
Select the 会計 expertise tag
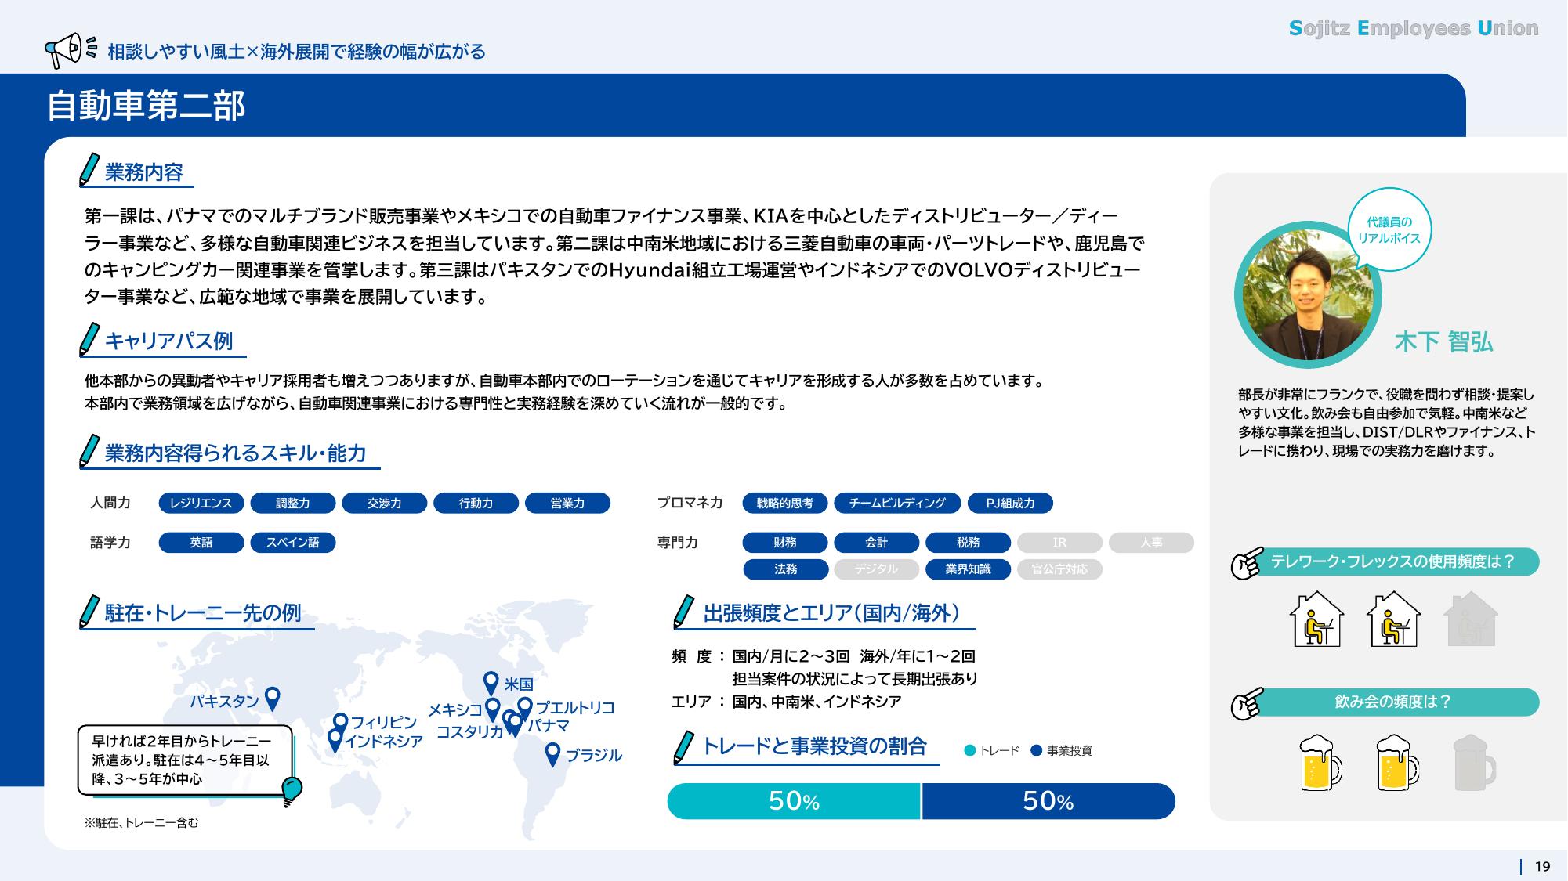pos(877,543)
